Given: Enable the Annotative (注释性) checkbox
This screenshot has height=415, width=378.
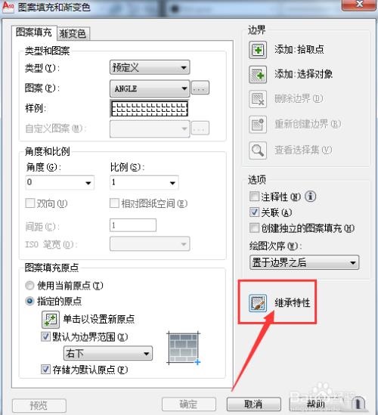Looking at the screenshot, I should tap(254, 197).
